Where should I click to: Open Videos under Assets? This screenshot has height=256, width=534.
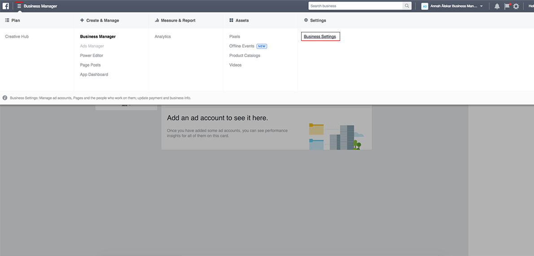[235, 65]
